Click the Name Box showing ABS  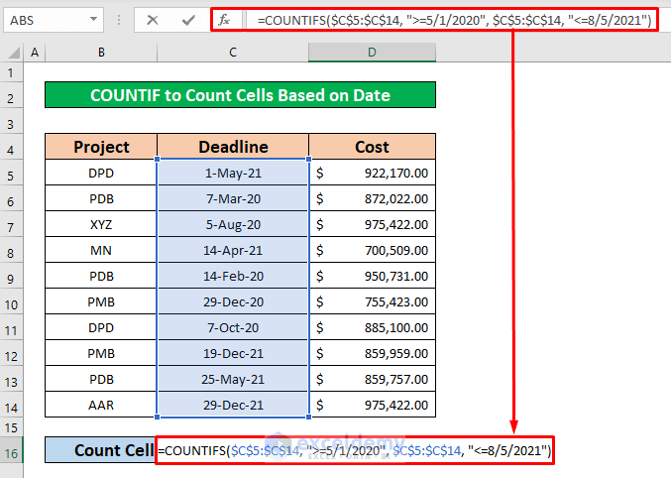(x=45, y=20)
